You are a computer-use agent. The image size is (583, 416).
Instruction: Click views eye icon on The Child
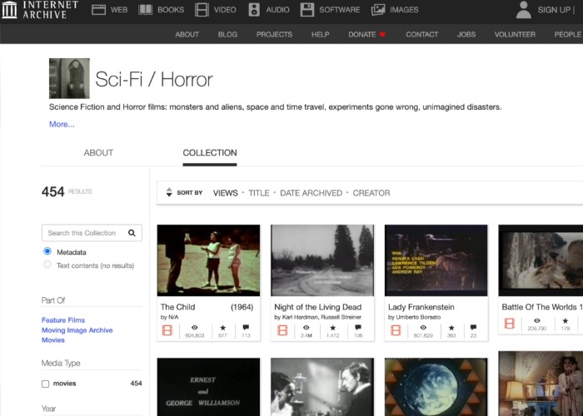point(194,328)
